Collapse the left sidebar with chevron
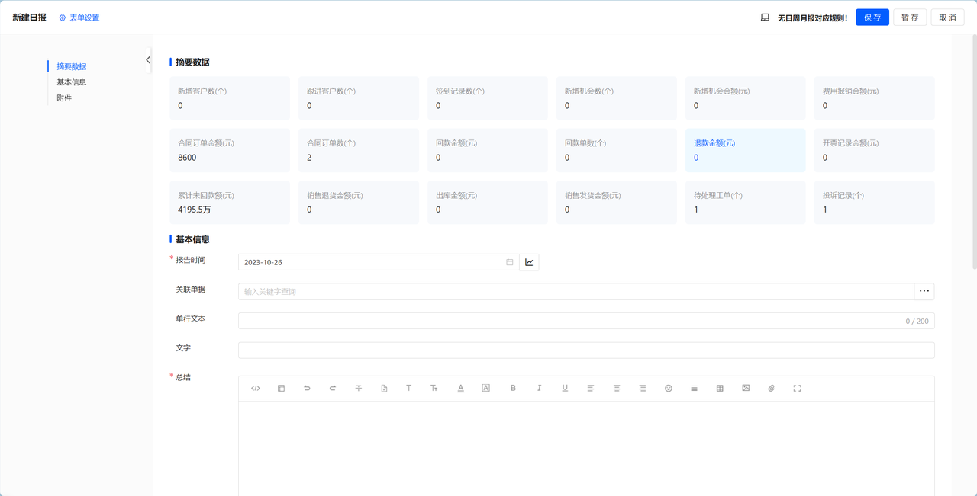 click(x=148, y=59)
